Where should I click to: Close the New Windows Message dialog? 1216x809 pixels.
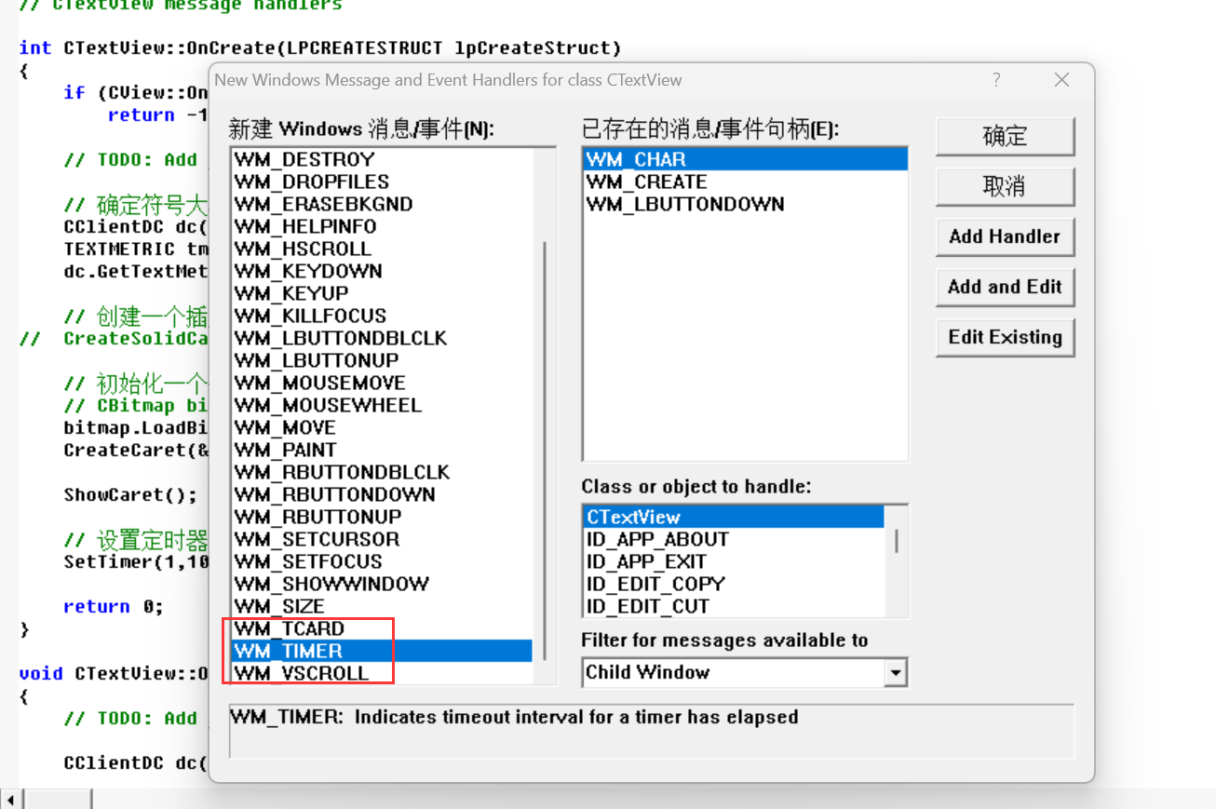1061,80
